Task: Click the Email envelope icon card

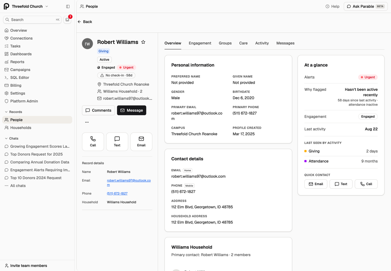Action: click(141, 142)
